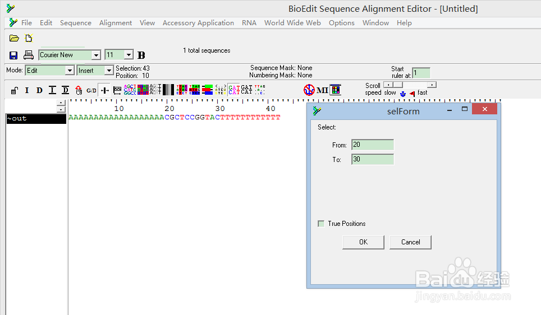Open the Accessory Application menu
This screenshot has height=315, width=541.
coord(199,23)
